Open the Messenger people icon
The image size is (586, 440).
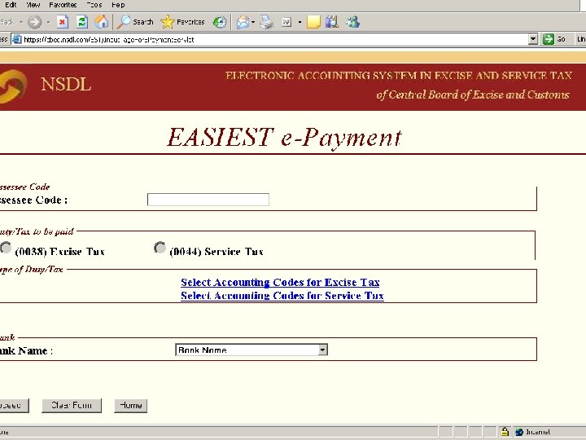click(x=352, y=22)
